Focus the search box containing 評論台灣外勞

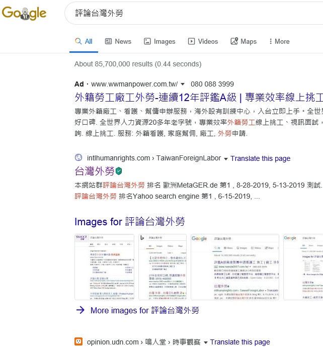coord(194,13)
